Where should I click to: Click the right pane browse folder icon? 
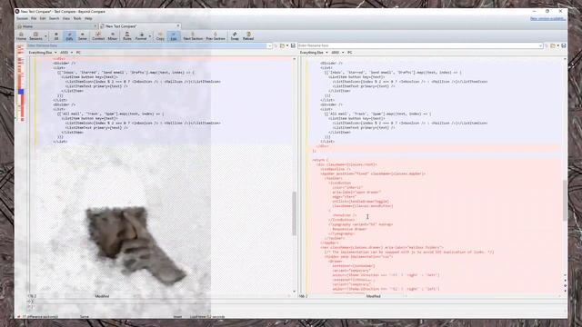pyautogui.click(x=553, y=45)
